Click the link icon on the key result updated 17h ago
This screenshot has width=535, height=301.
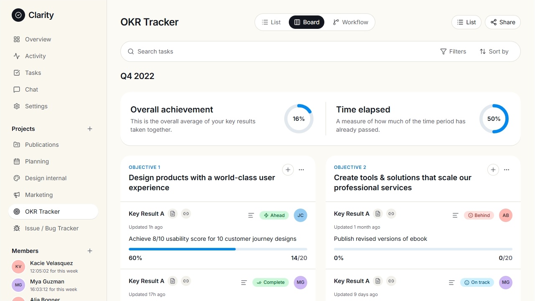coord(186,281)
